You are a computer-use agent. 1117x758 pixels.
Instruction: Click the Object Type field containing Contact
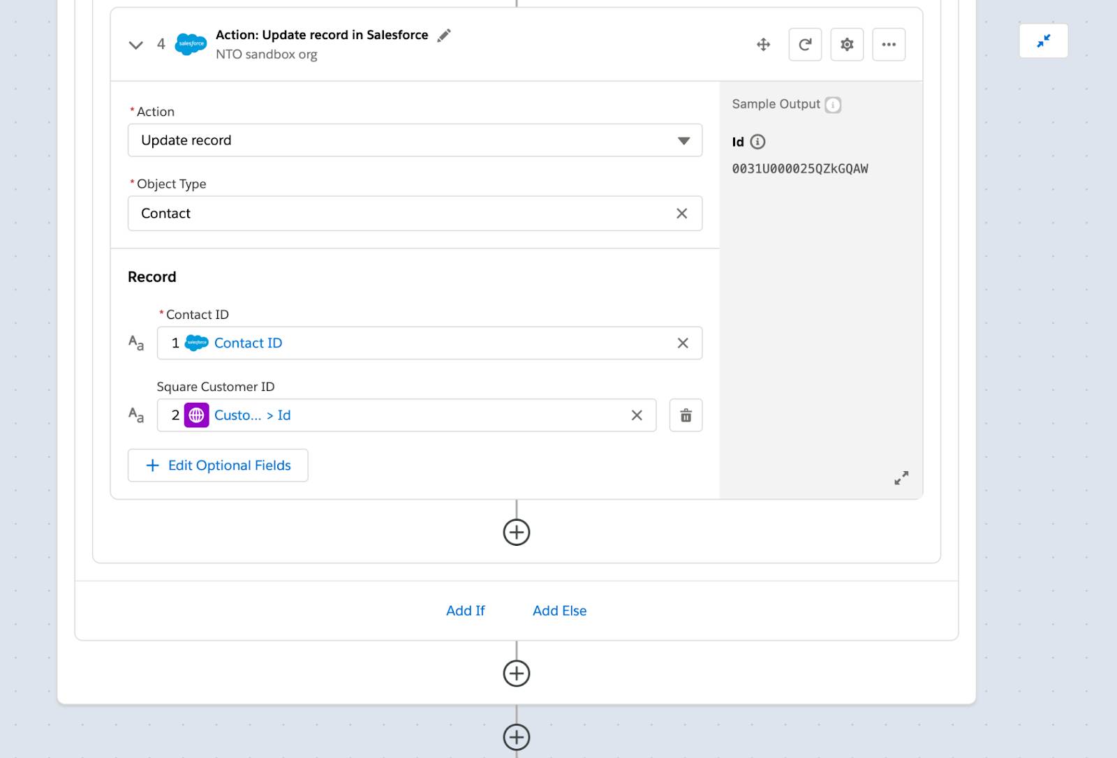click(x=415, y=214)
